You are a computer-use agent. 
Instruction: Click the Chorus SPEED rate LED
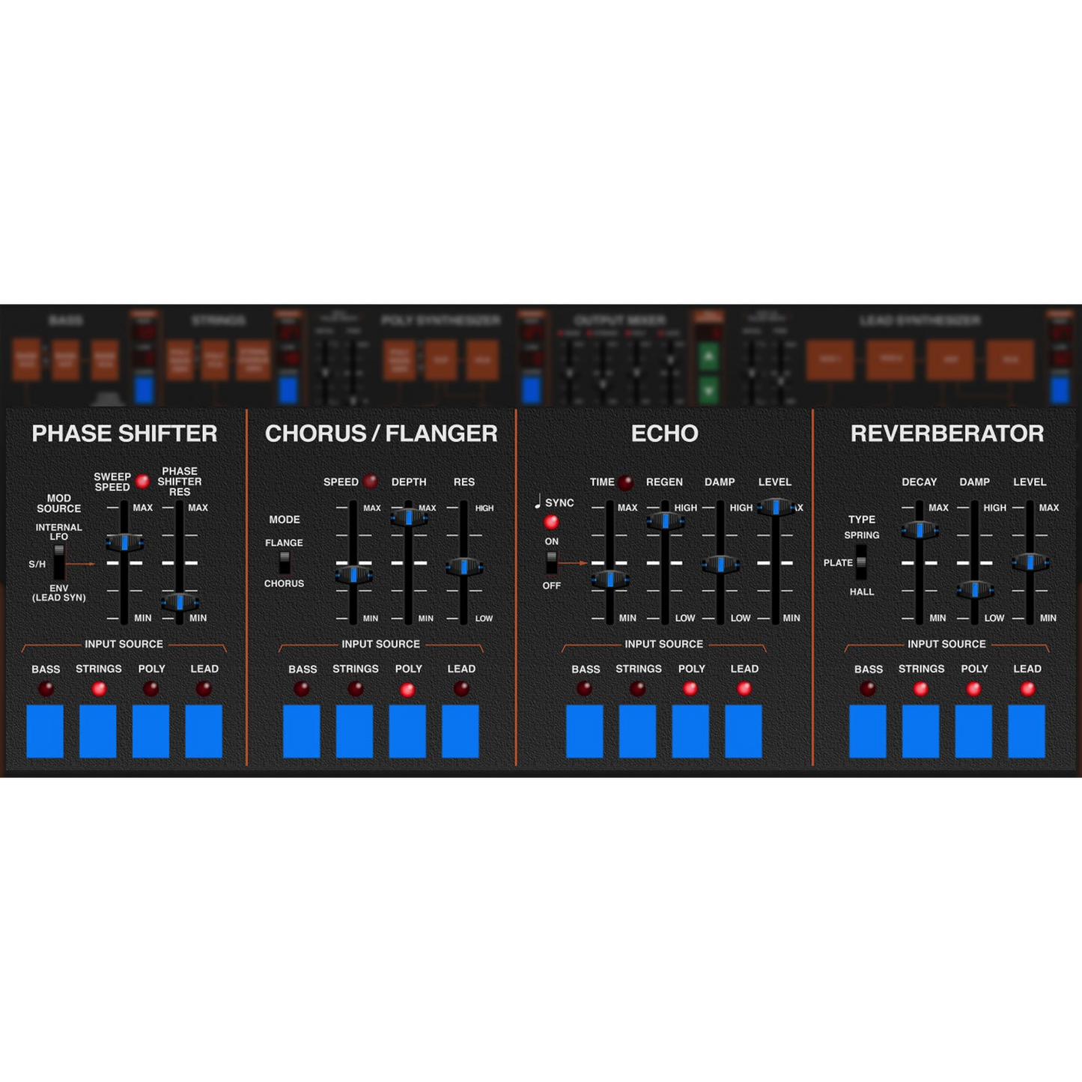click(x=371, y=481)
